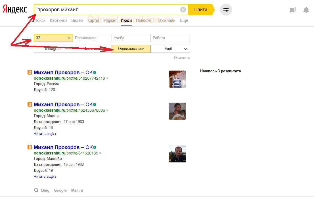Screen dimensions: 314x197
Task: Switch to the Новости tab
Action: pyautogui.click(x=144, y=20)
